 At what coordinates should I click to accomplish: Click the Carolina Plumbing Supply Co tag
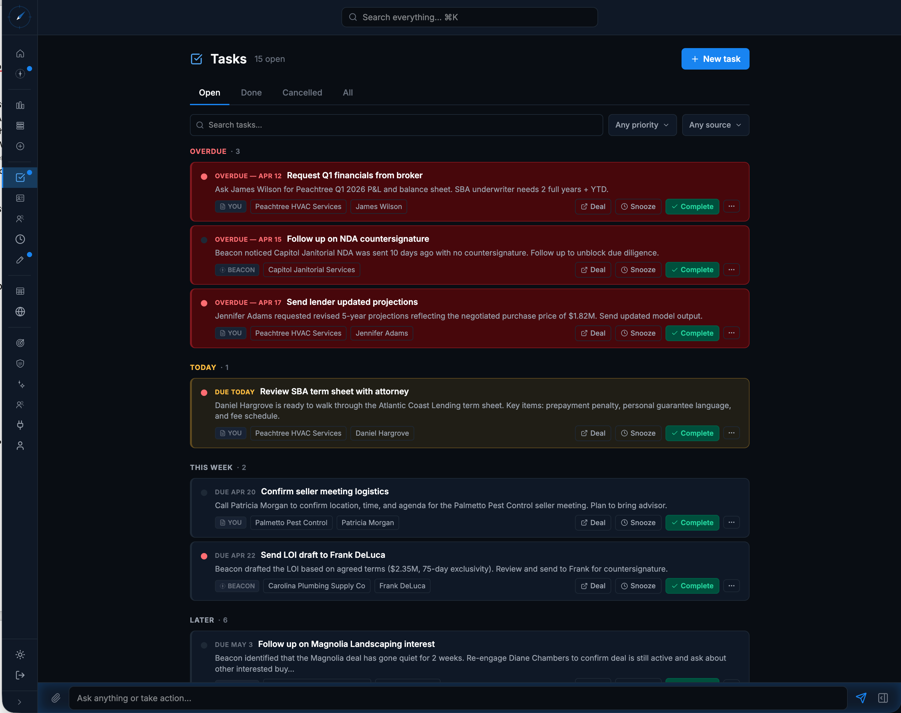tap(316, 586)
